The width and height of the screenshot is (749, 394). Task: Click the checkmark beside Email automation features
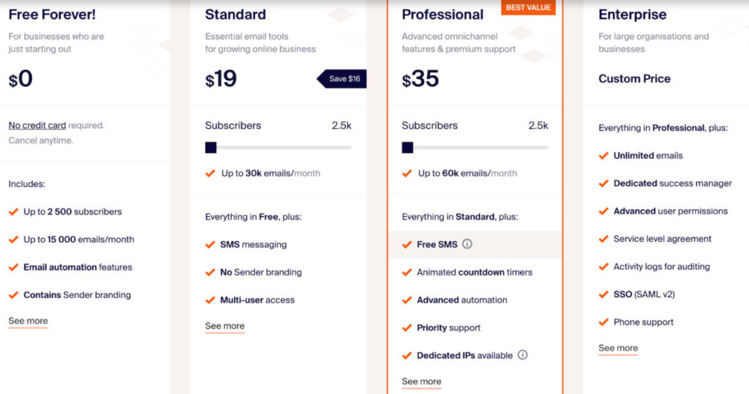[x=14, y=267]
